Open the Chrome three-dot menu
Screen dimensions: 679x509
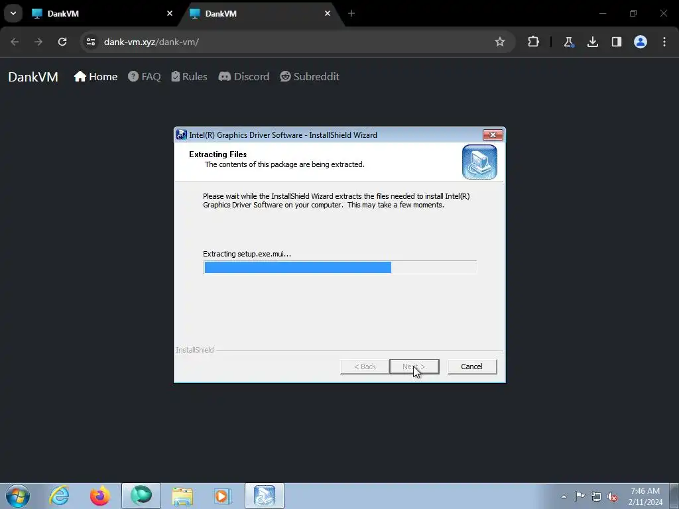(x=664, y=42)
